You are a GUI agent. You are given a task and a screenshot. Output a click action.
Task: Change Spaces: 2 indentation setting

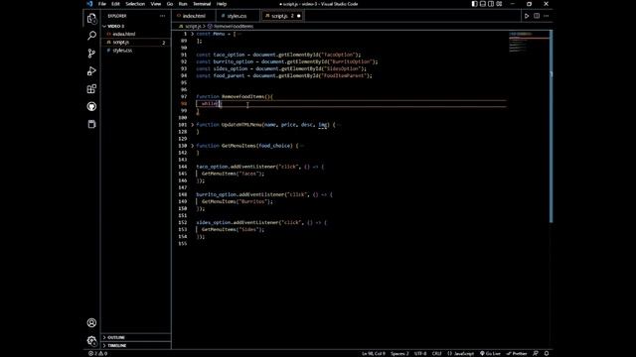(x=399, y=353)
